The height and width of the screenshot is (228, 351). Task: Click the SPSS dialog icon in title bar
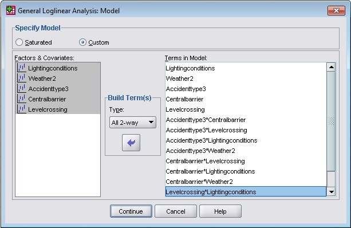coord(10,10)
